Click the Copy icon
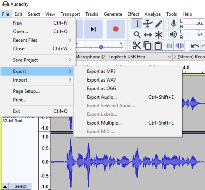The image size is (205, 190). click(147, 46)
